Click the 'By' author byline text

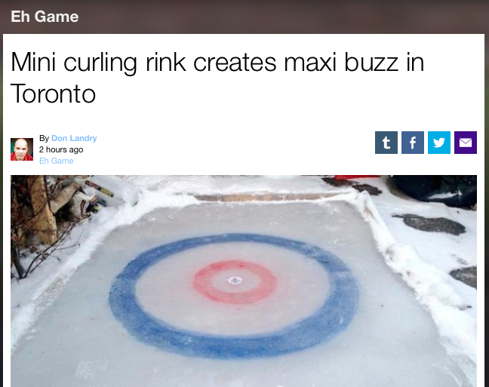44,138
